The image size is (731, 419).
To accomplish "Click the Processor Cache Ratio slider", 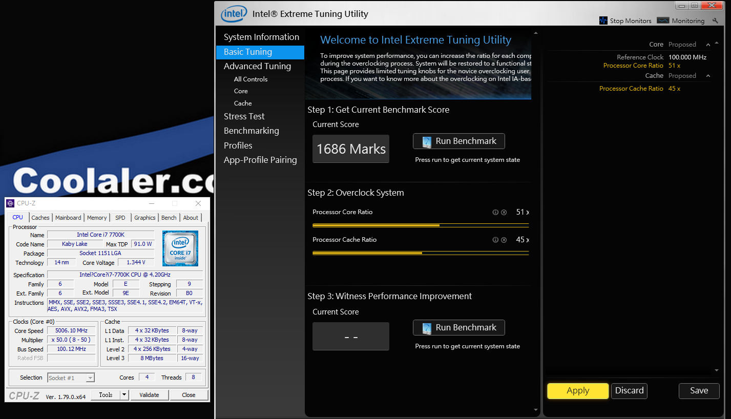I will coord(421,253).
